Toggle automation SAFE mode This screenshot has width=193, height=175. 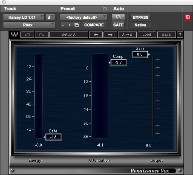click(x=118, y=25)
